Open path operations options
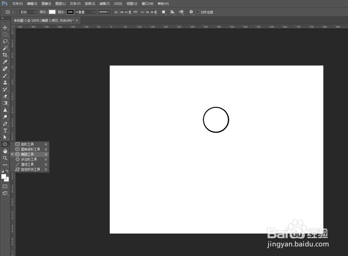348x256 pixels. click(x=164, y=12)
